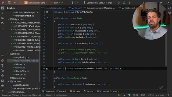The width and height of the screenshot is (172, 97).
Task: Click the namespace braces gutter icon on line 1
Action: 47,12
